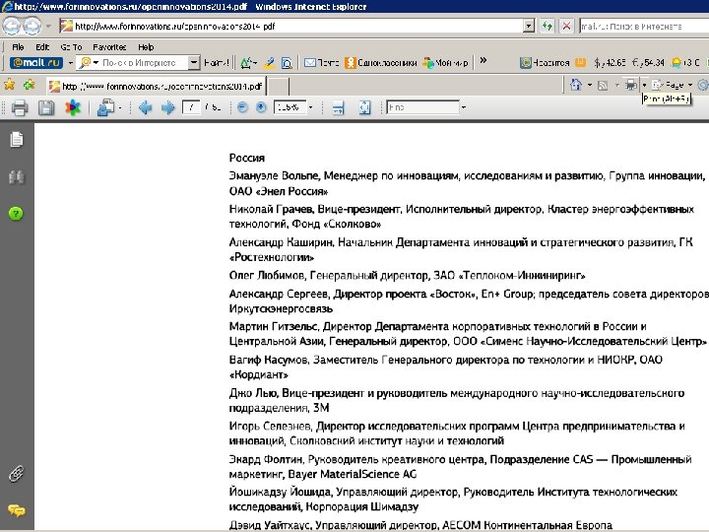
Task: Click the PDF toolbar Print icon
Action: tap(20, 107)
